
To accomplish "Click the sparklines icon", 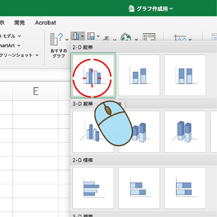I will pos(180,37).
